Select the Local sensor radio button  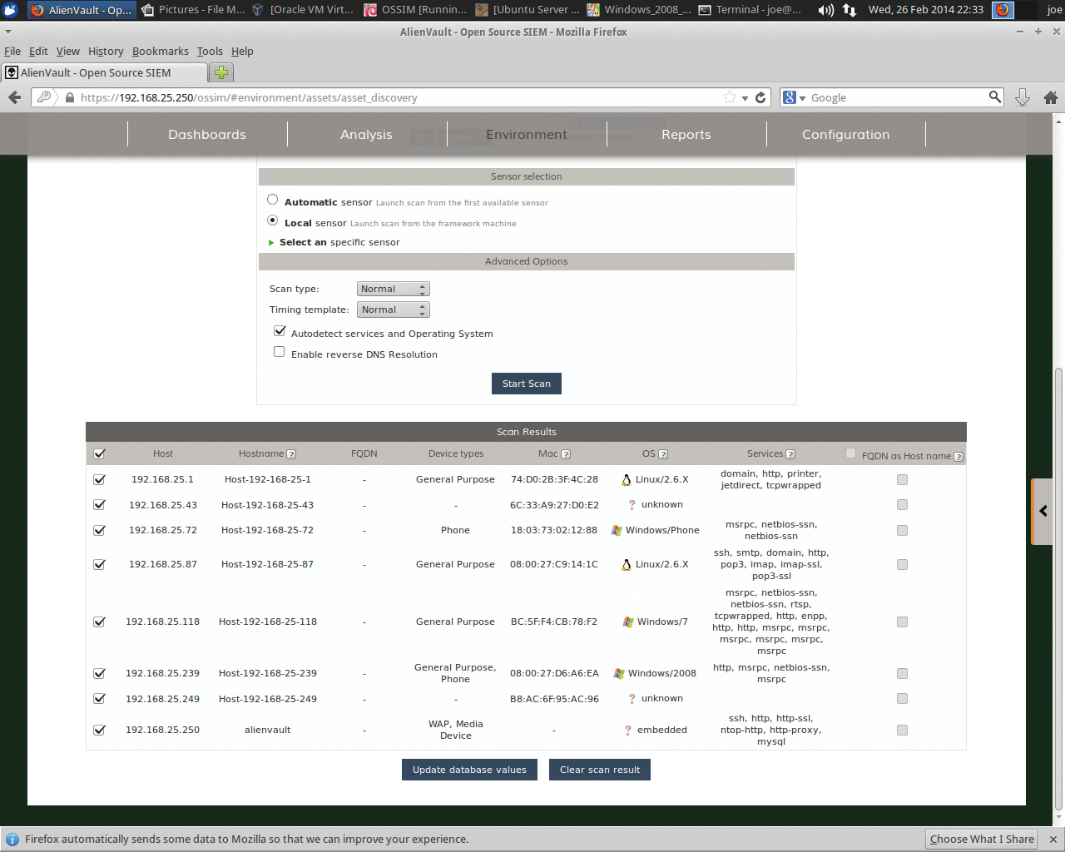point(272,220)
